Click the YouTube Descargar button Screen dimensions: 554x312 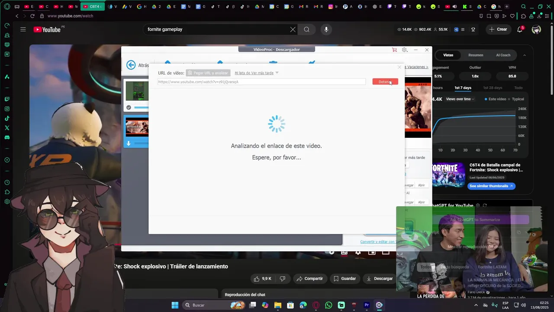pyautogui.click(x=380, y=279)
